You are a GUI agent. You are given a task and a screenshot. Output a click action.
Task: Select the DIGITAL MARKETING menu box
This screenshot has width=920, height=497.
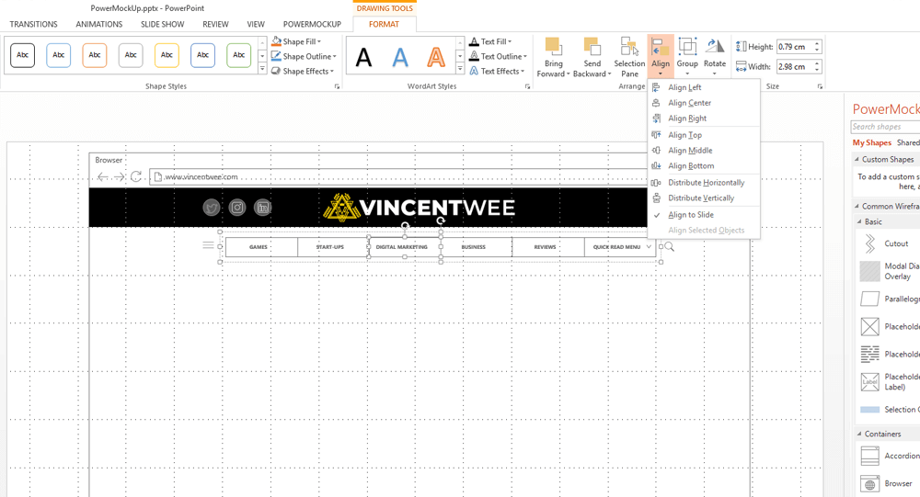405,247
